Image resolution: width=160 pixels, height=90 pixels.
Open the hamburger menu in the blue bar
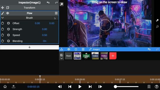(83, 49)
